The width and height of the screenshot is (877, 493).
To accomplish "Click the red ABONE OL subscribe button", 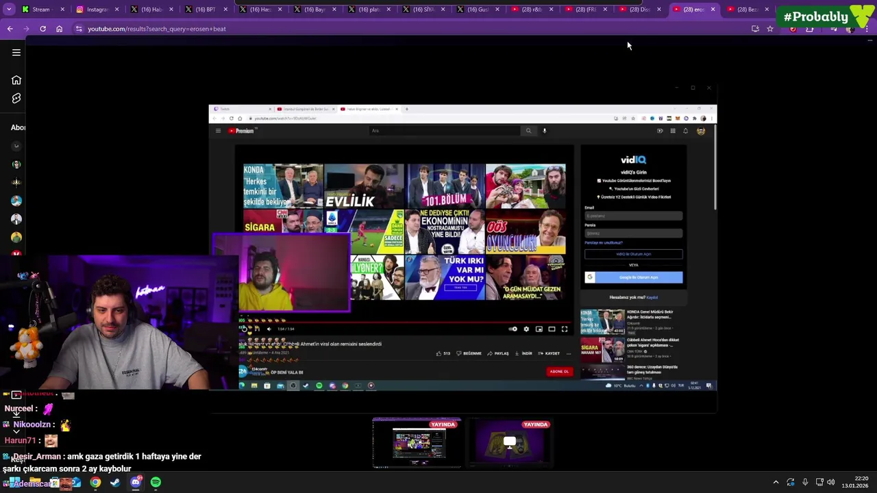I will point(559,372).
